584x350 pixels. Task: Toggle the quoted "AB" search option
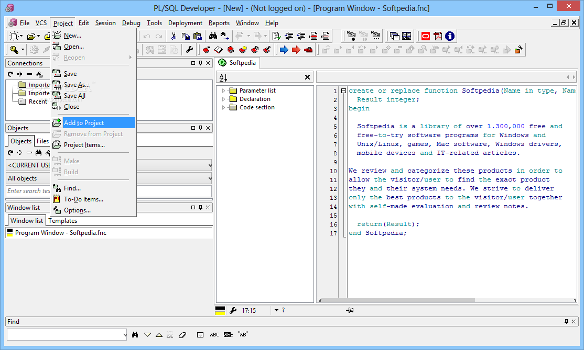coord(243,334)
